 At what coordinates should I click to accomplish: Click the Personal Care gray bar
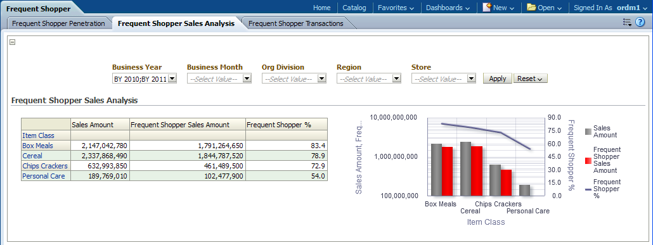(524, 191)
